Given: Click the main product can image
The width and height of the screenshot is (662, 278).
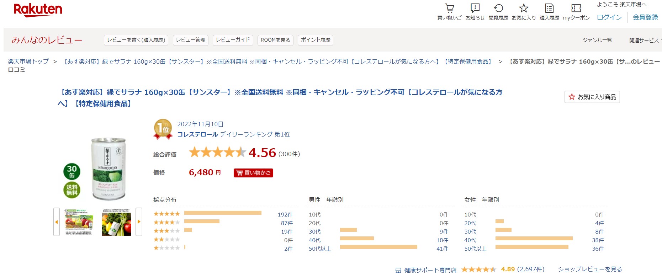Looking at the screenshot, I should click(x=108, y=169).
